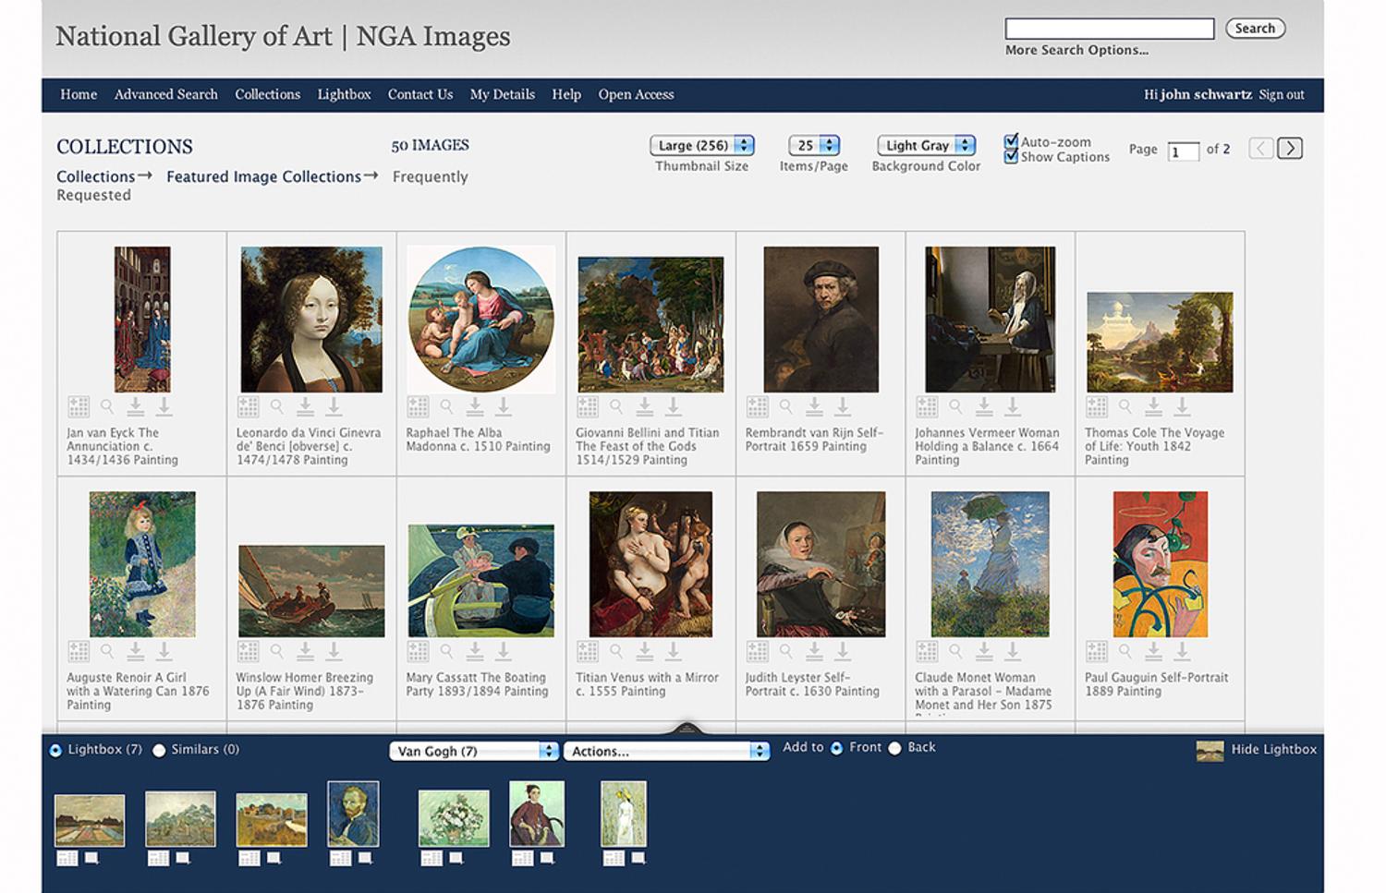1386x893 pixels.
Task: Click magnifier icon under Winslow Homer Breezing Up
Action: (277, 652)
